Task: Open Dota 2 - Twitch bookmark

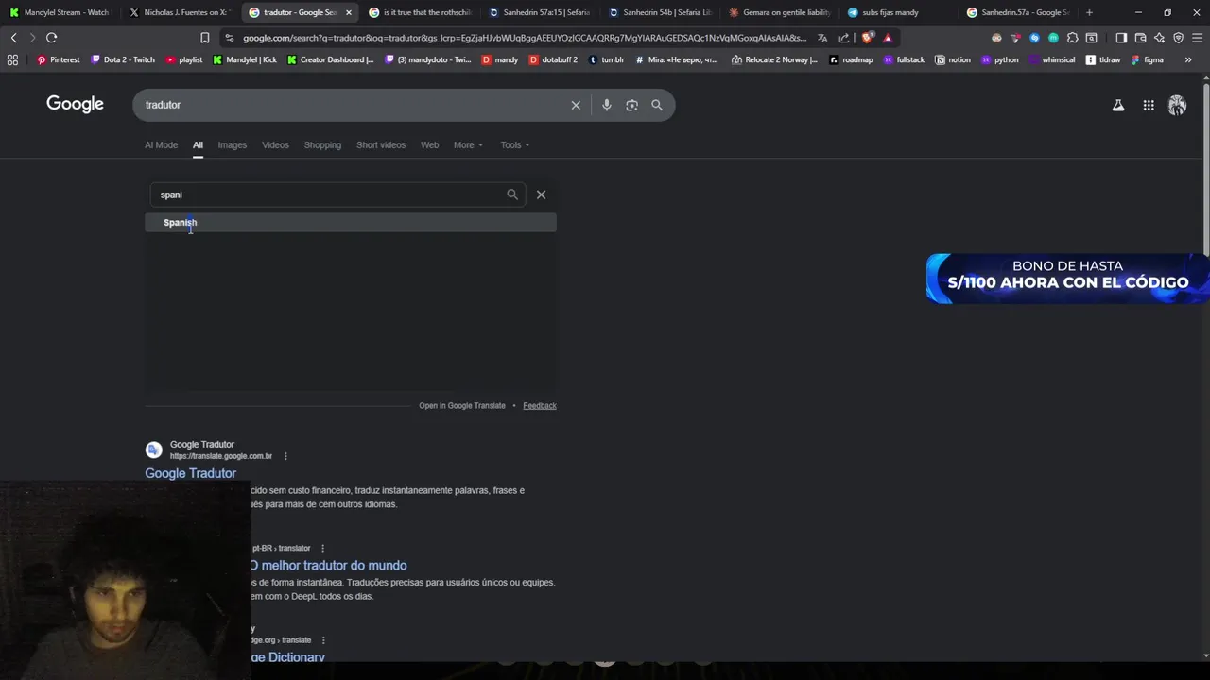Action: click(123, 59)
